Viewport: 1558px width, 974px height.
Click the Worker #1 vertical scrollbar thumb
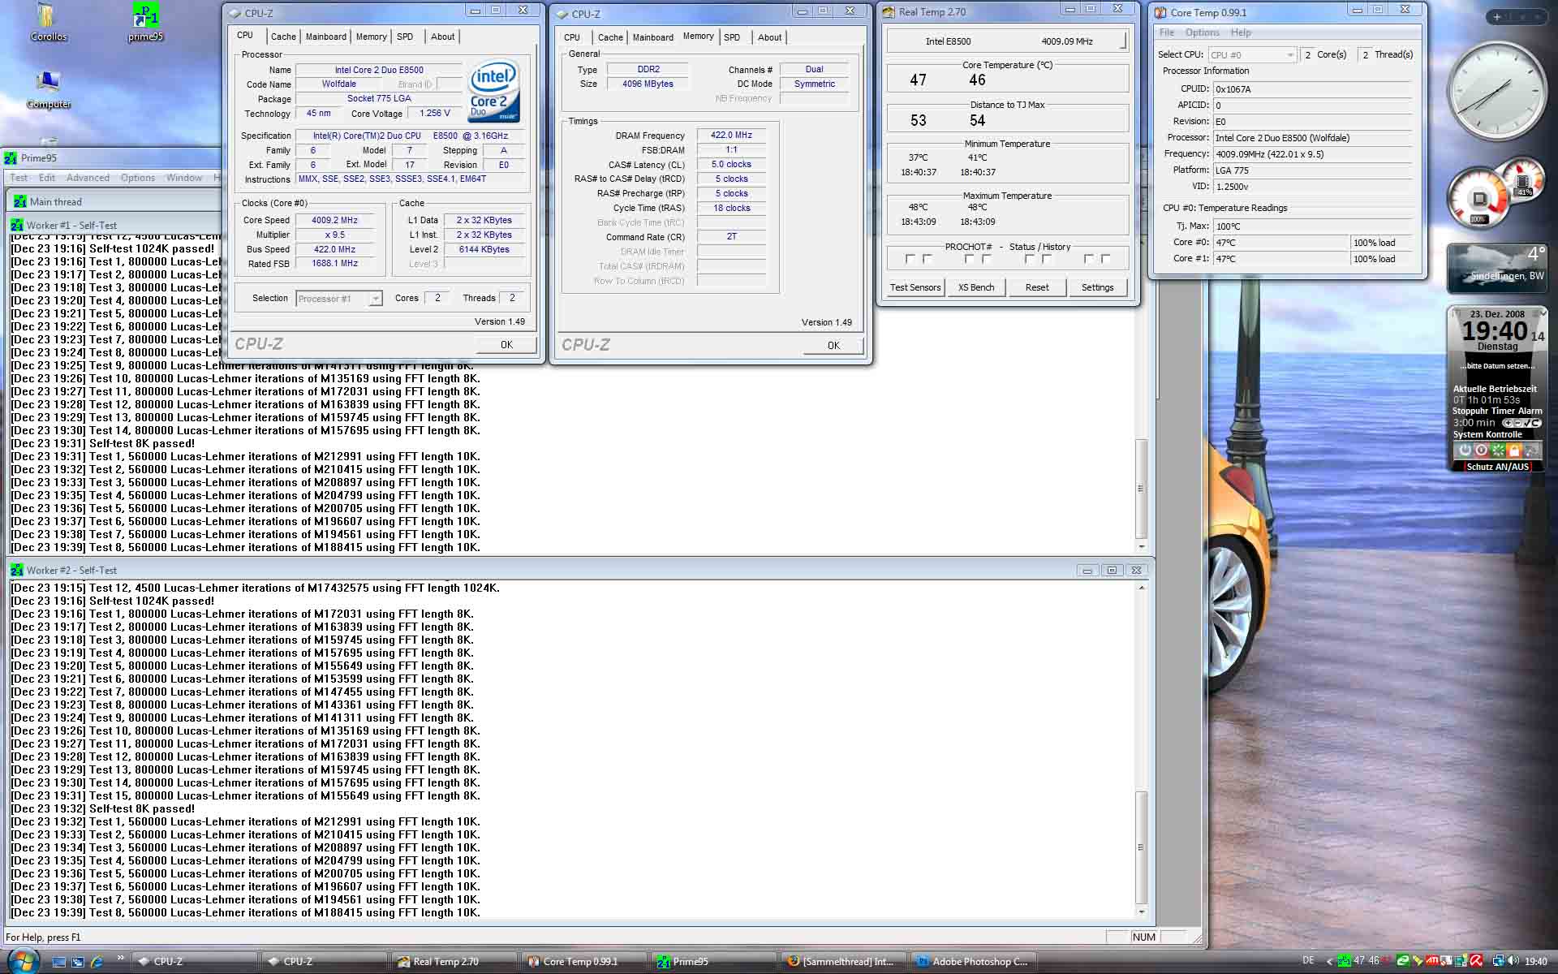pos(1141,489)
